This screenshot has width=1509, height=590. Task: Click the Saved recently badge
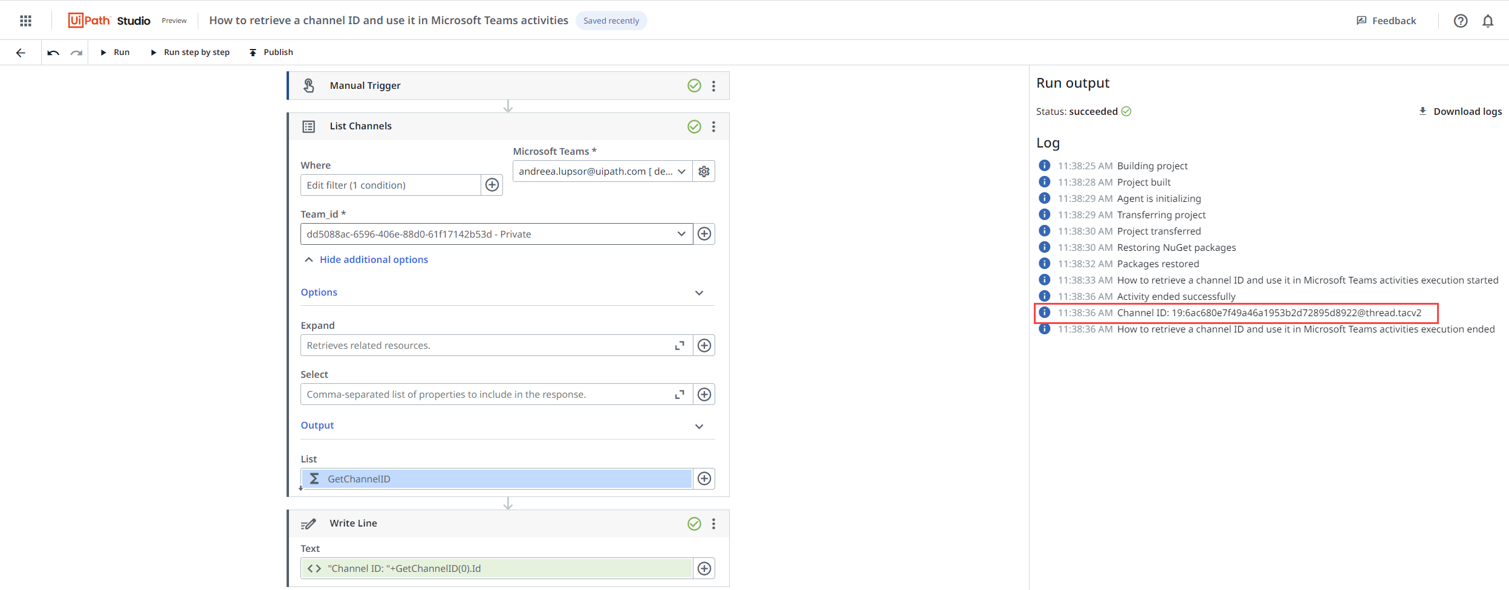(611, 21)
